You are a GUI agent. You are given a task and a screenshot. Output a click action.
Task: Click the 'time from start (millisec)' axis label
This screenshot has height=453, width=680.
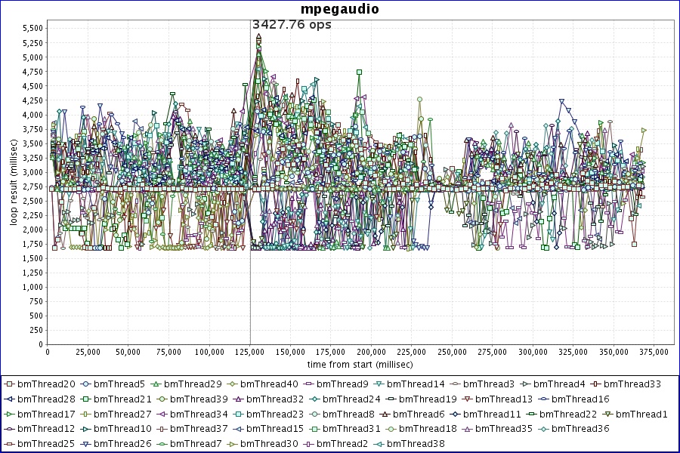coord(350,365)
